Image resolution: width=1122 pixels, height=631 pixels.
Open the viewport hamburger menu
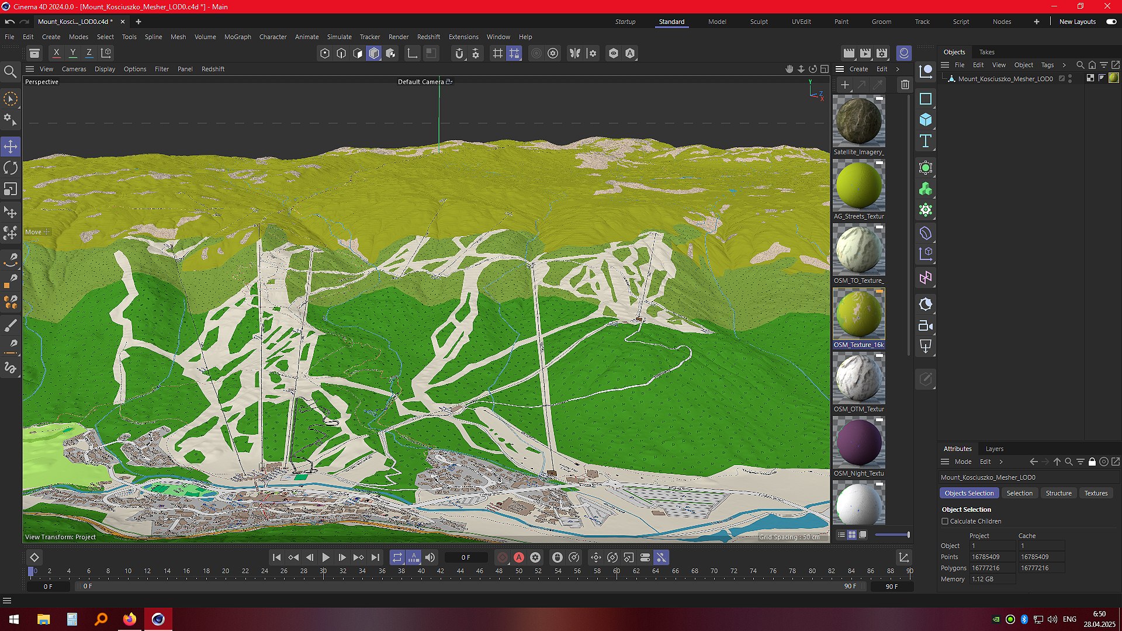tap(30, 69)
